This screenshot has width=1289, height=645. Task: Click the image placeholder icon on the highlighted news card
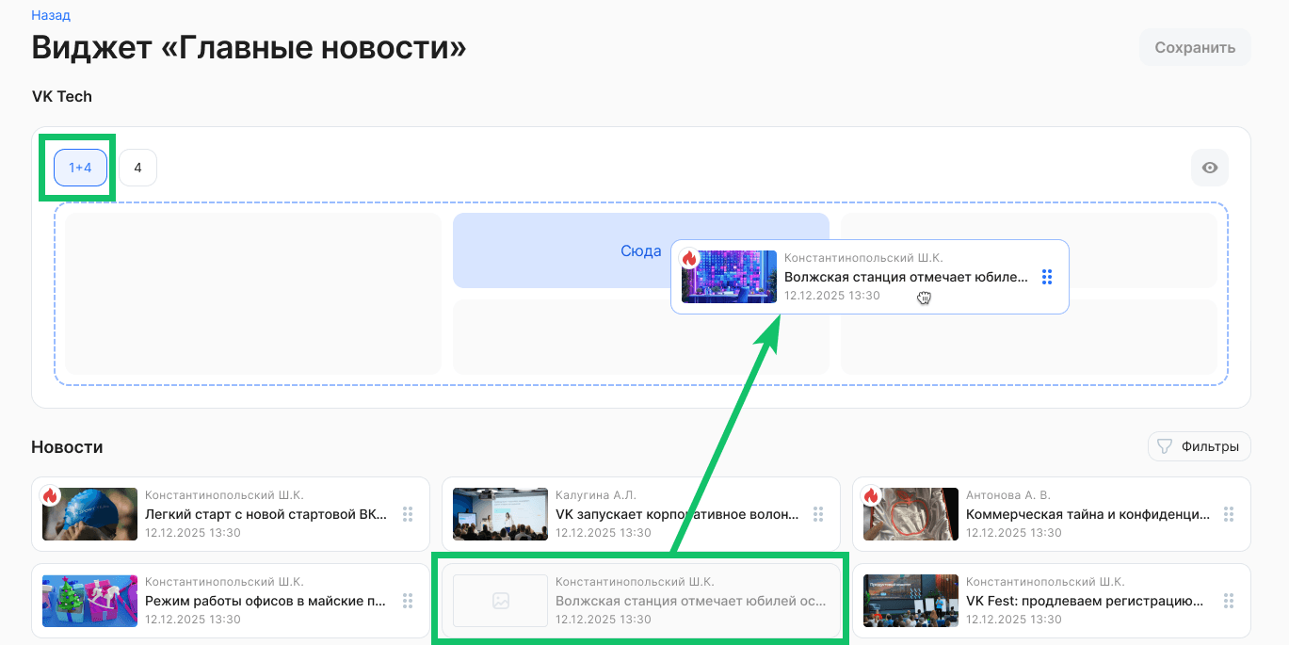499,600
